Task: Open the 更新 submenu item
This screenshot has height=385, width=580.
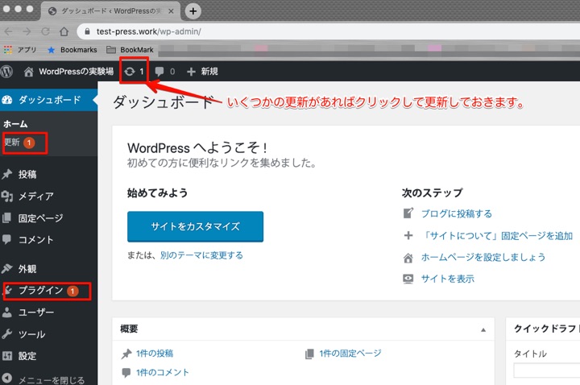Action: [19, 143]
